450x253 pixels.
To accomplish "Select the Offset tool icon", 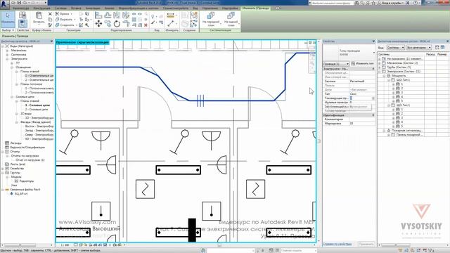I will [x=108, y=15].
